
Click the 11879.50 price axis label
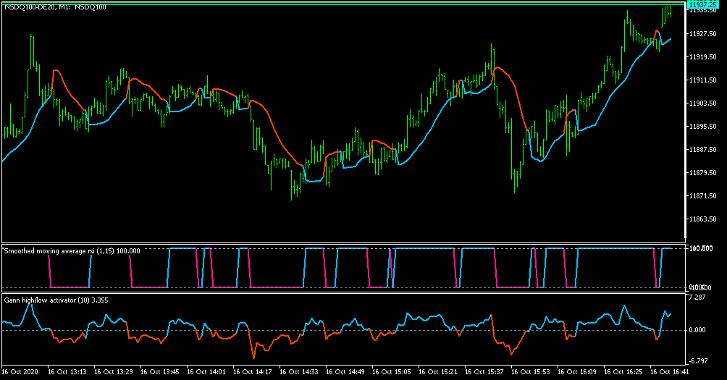[703, 173]
